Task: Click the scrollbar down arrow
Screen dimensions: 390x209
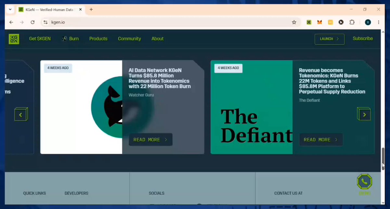Action: pyautogui.click(x=383, y=202)
